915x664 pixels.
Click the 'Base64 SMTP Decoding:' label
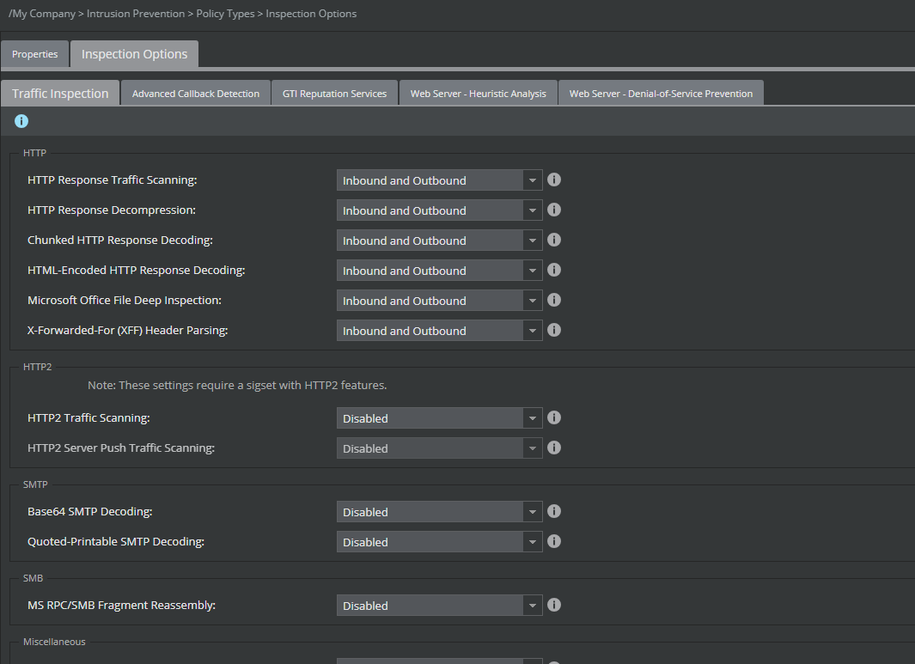tap(90, 511)
